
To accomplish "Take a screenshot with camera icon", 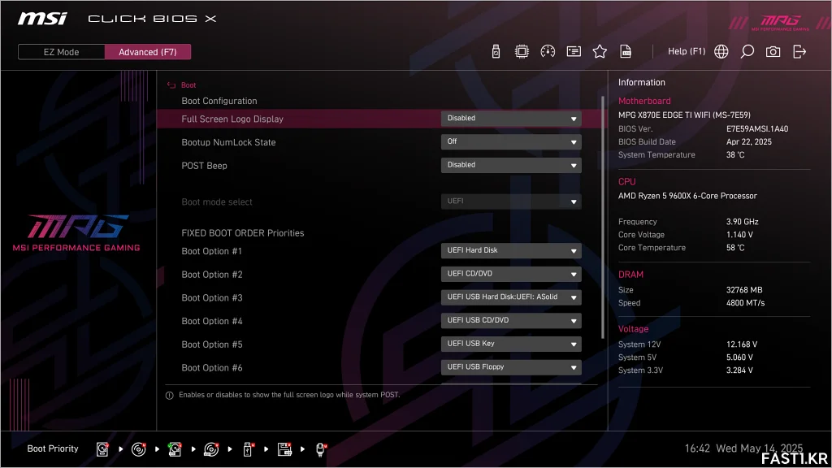I will [773, 51].
